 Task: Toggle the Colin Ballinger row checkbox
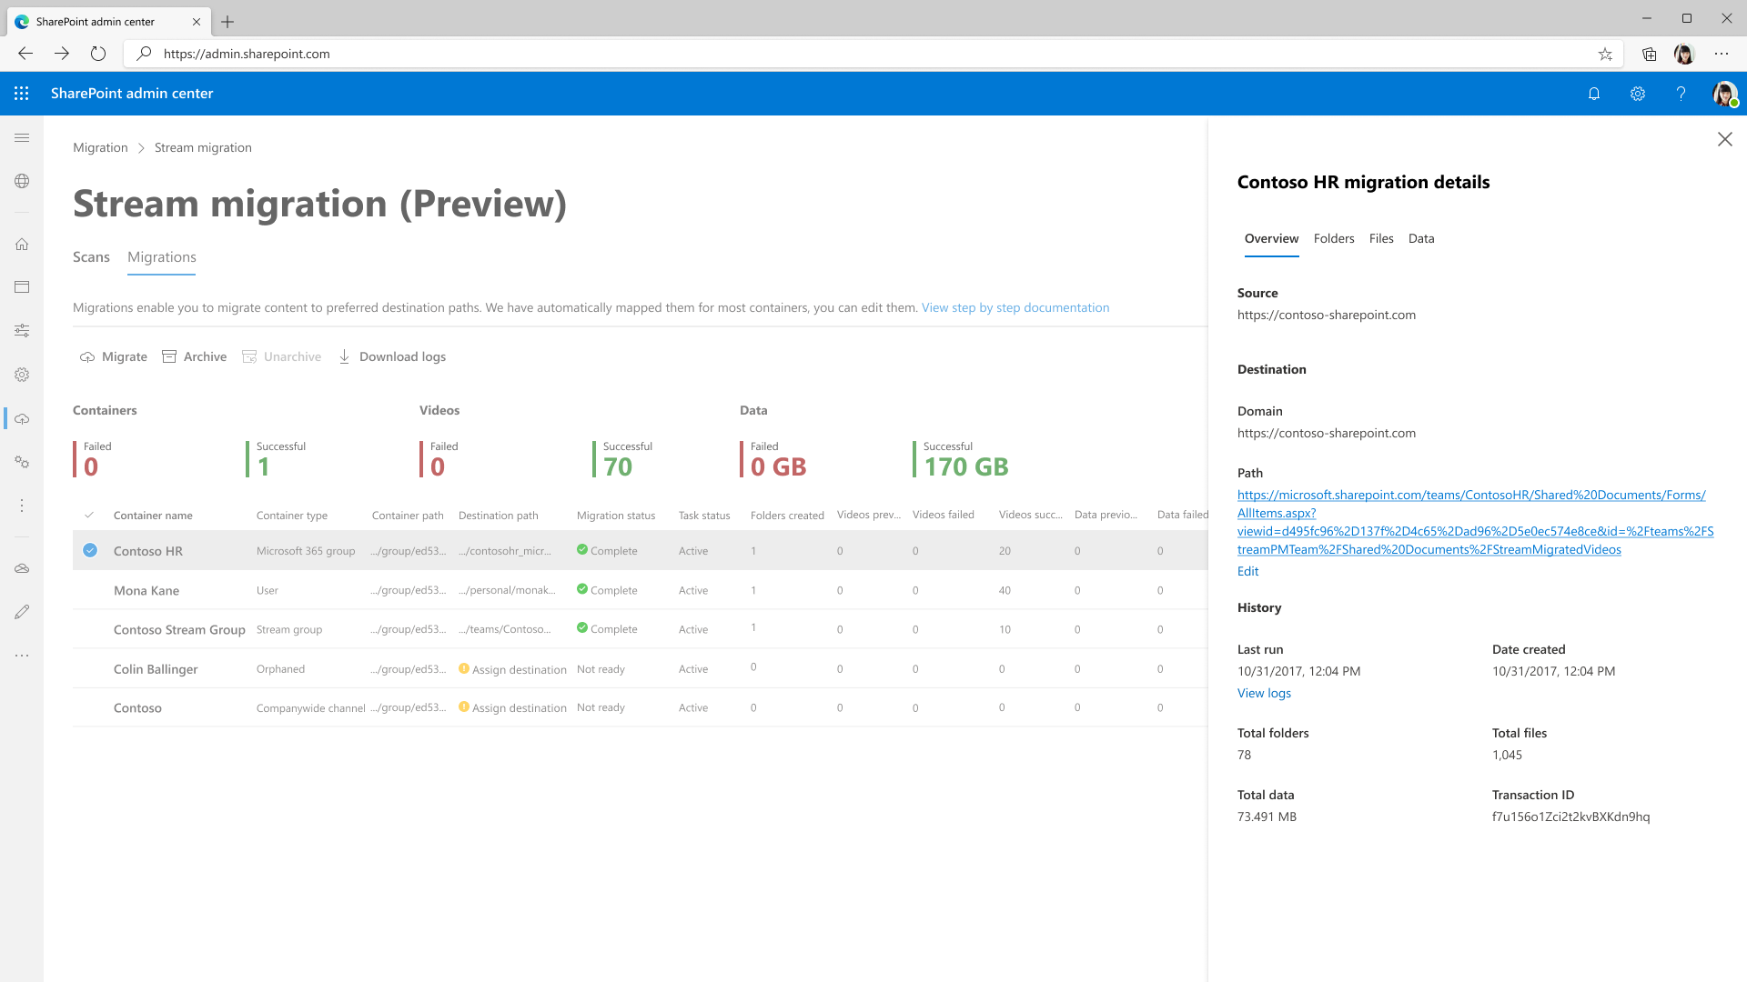pos(90,668)
